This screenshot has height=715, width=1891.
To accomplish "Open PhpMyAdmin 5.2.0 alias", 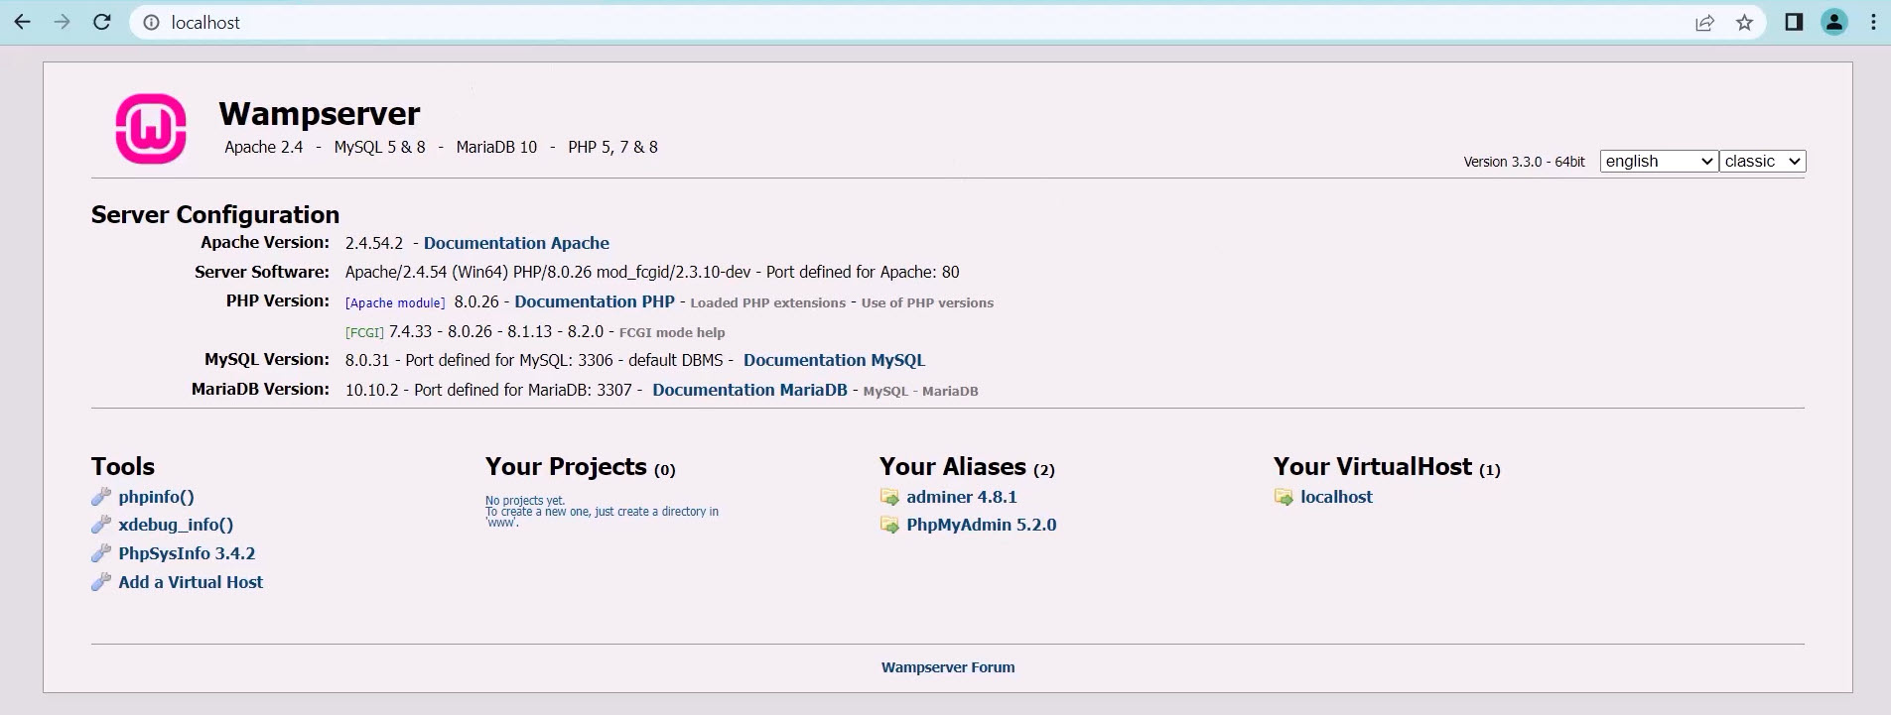I will click(x=981, y=525).
